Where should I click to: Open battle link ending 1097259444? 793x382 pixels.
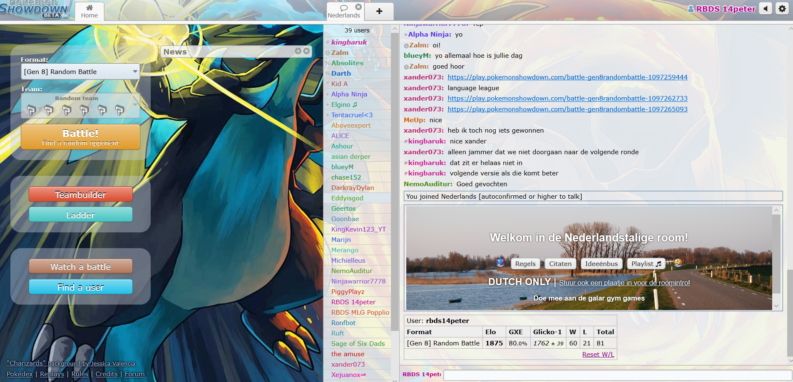tap(567, 77)
